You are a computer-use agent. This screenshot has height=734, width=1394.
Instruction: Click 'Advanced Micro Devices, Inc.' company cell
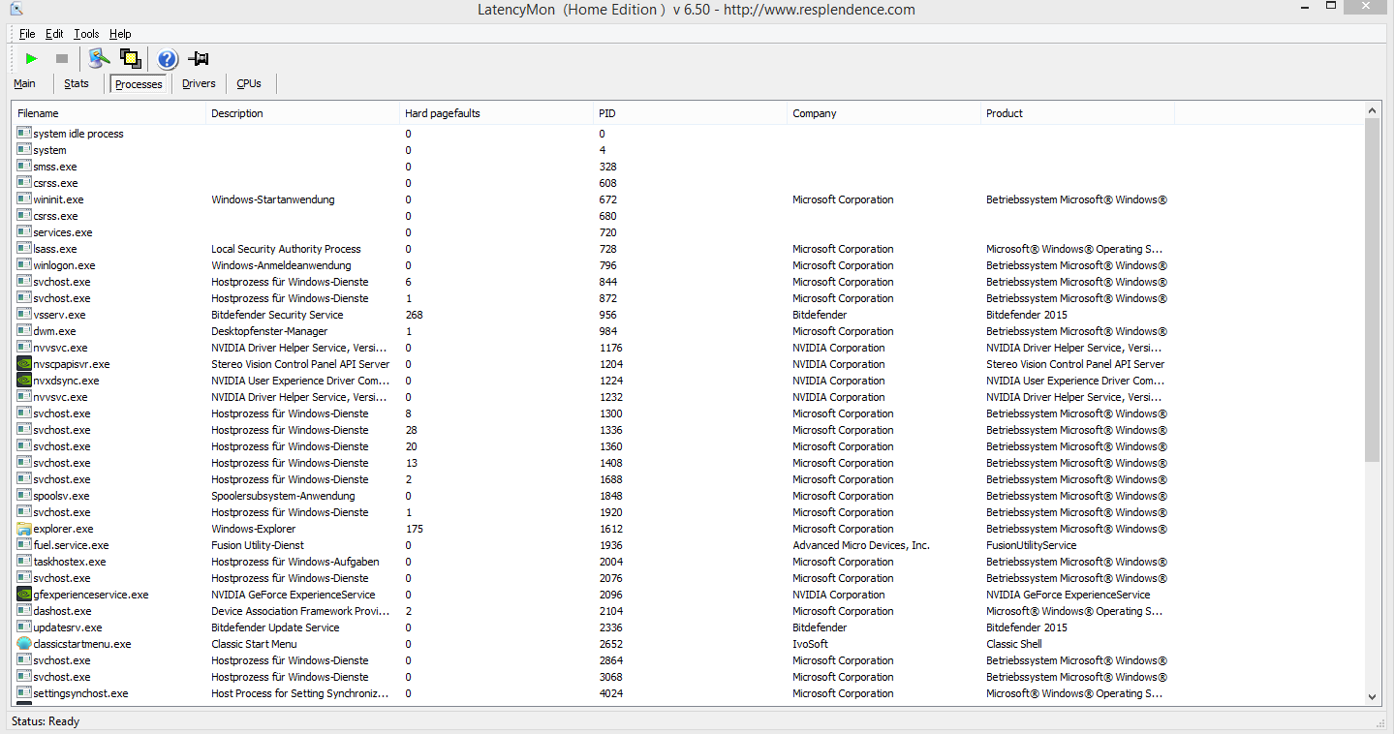click(860, 545)
